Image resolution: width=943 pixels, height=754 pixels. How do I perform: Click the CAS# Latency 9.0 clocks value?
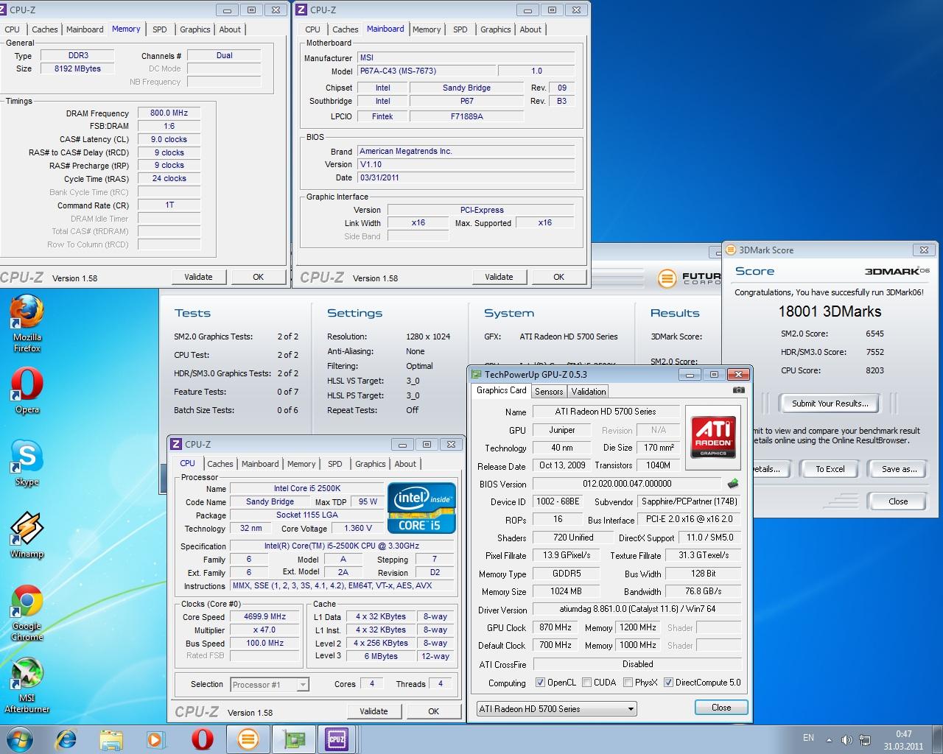[x=169, y=139]
